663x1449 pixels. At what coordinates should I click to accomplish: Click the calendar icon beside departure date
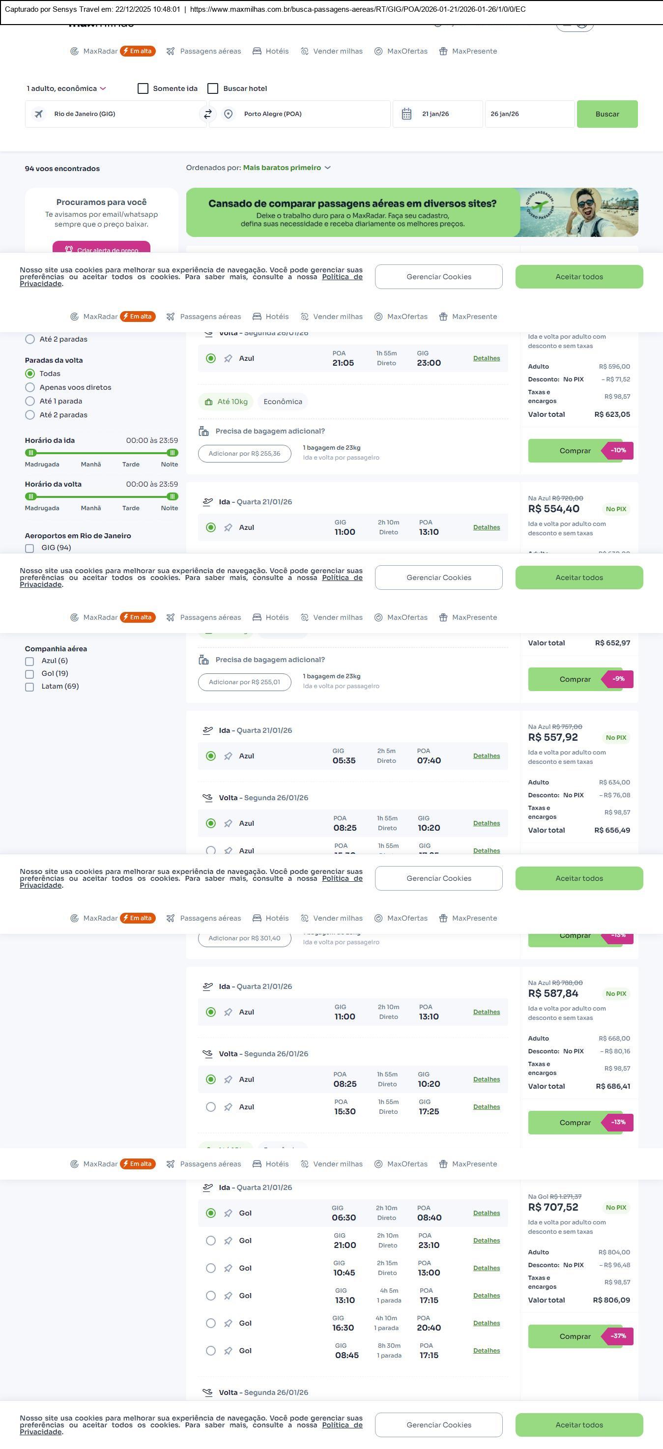[x=406, y=114]
